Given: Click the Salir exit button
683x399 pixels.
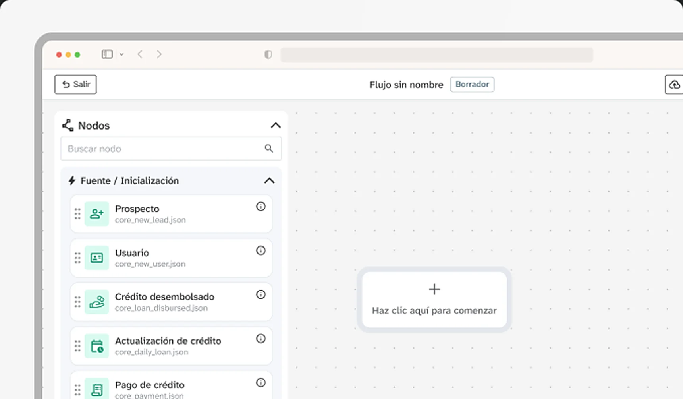Looking at the screenshot, I should (75, 84).
